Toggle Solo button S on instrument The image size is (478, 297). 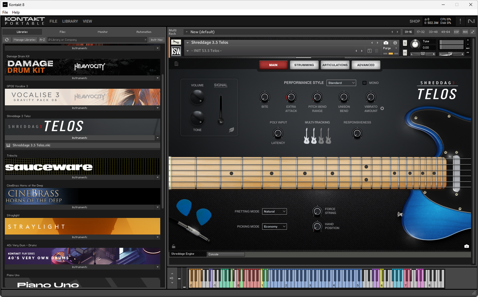pos(405,43)
